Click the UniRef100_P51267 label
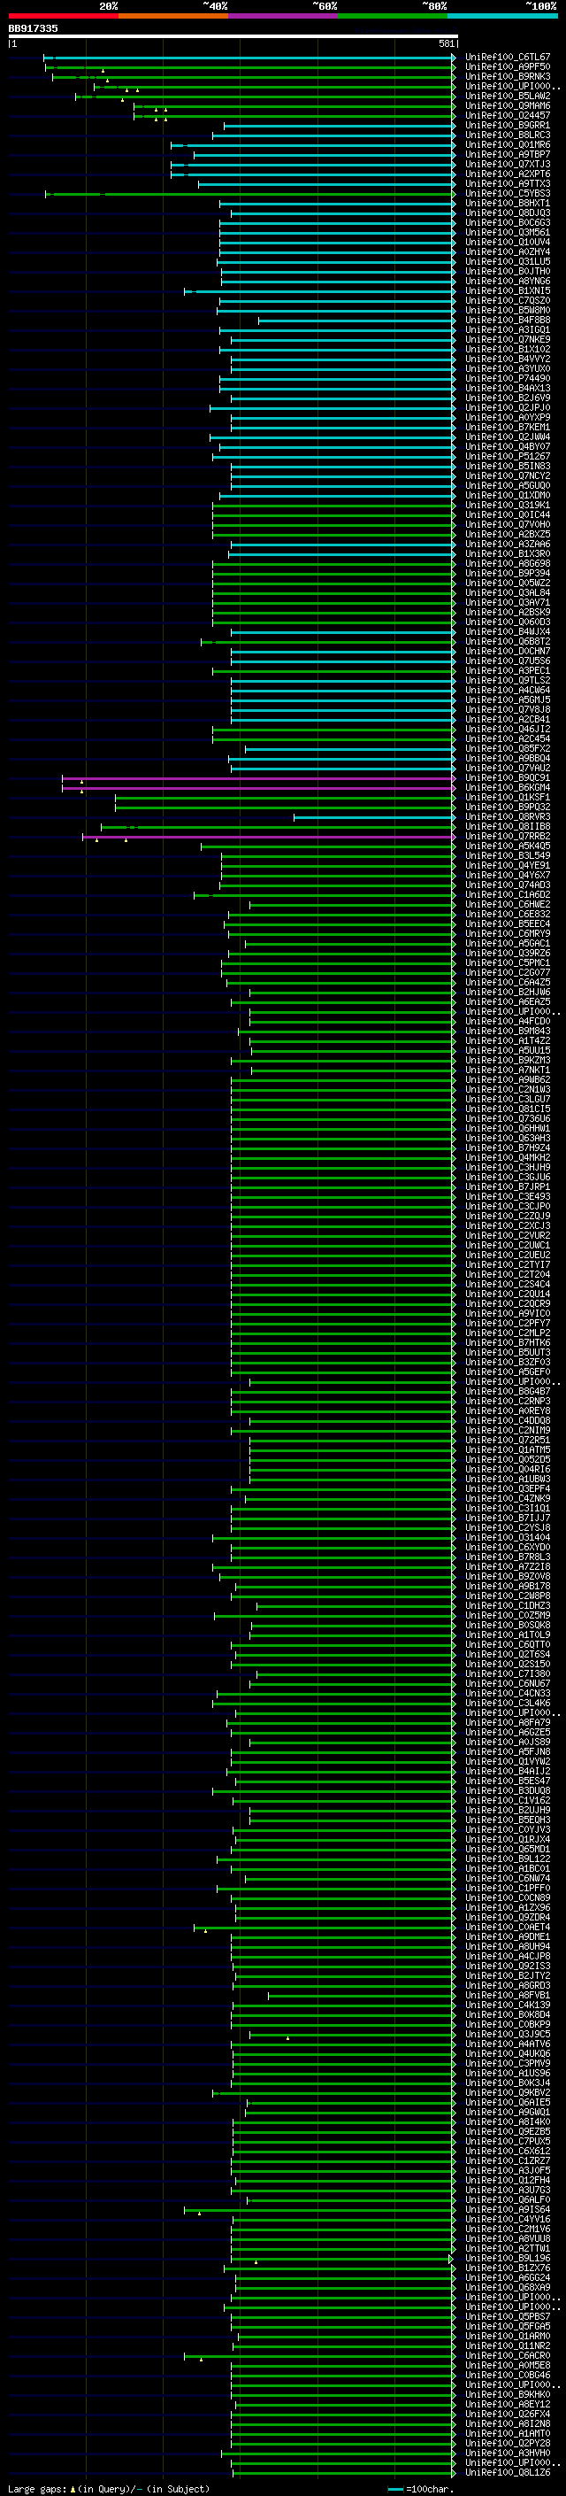 pyautogui.click(x=507, y=456)
